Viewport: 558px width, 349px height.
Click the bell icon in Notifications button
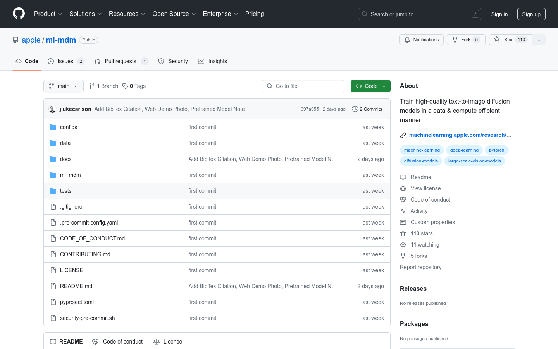(407, 40)
